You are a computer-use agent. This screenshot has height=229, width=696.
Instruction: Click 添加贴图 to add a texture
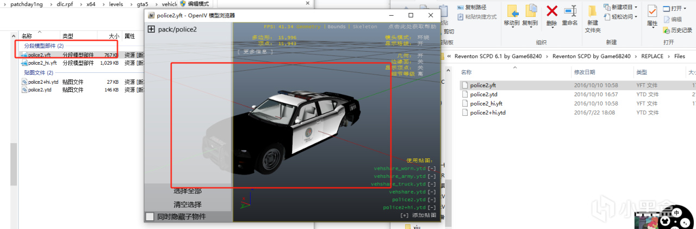point(418,215)
